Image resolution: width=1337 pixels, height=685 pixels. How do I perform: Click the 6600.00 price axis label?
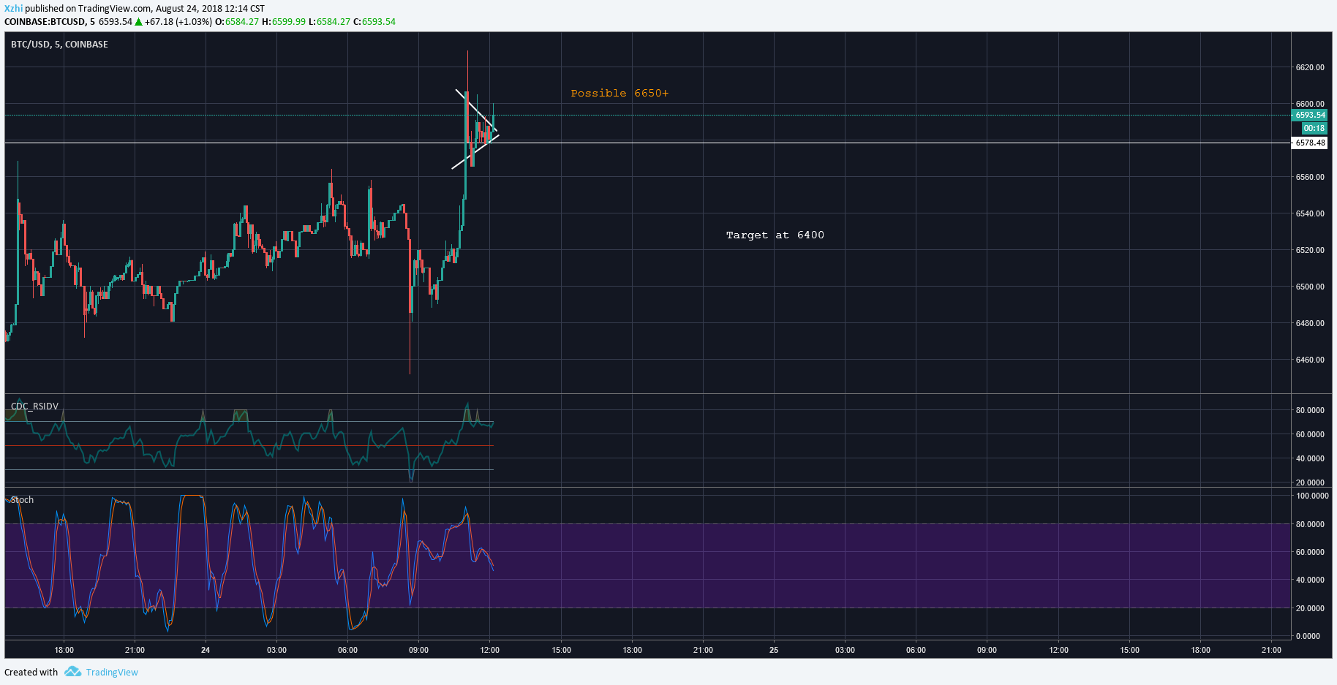(x=1310, y=104)
